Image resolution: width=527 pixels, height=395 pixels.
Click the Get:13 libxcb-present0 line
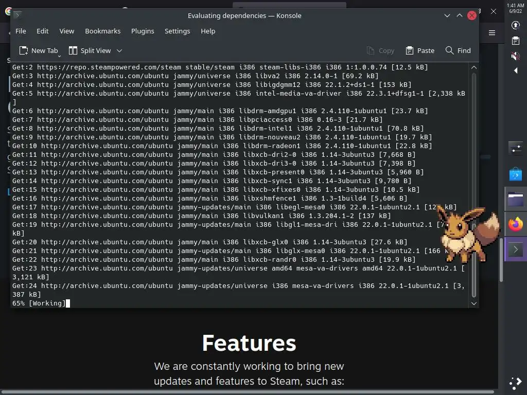pyautogui.click(x=218, y=172)
